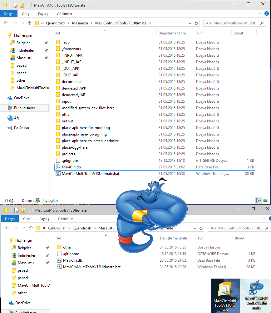Select MaviCin.db file icon in top window
271x313 pixels.
pyautogui.click(x=58, y=167)
